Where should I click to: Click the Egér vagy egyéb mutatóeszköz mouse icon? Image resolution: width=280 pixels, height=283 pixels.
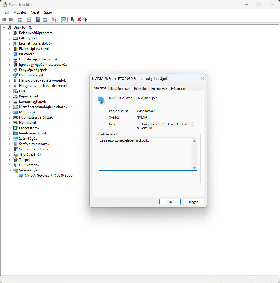[x=15, y=65]
